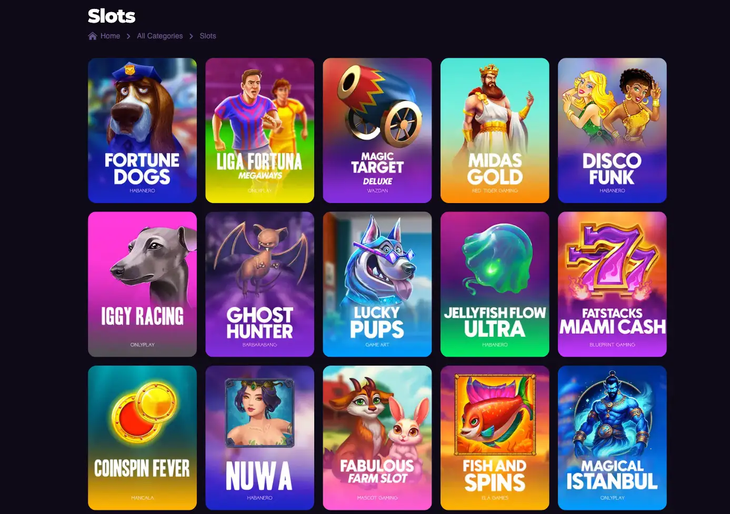Go to the All Categories breadcrumb
Image resolution: width=730 pixels, height=514 pixels.
point(160,36)
